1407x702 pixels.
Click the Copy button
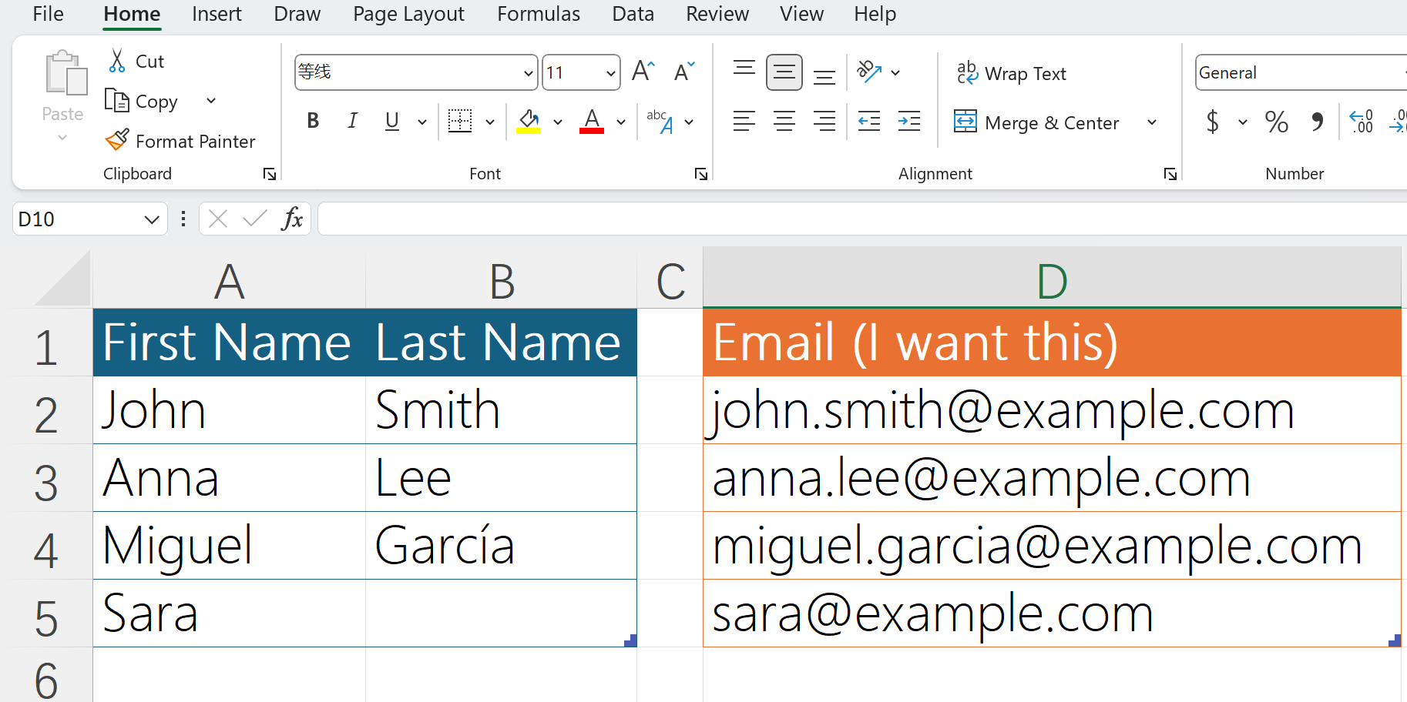(x=143, y=101)
